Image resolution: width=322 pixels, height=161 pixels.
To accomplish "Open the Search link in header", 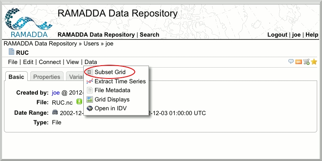I will (x=149, y=35).
